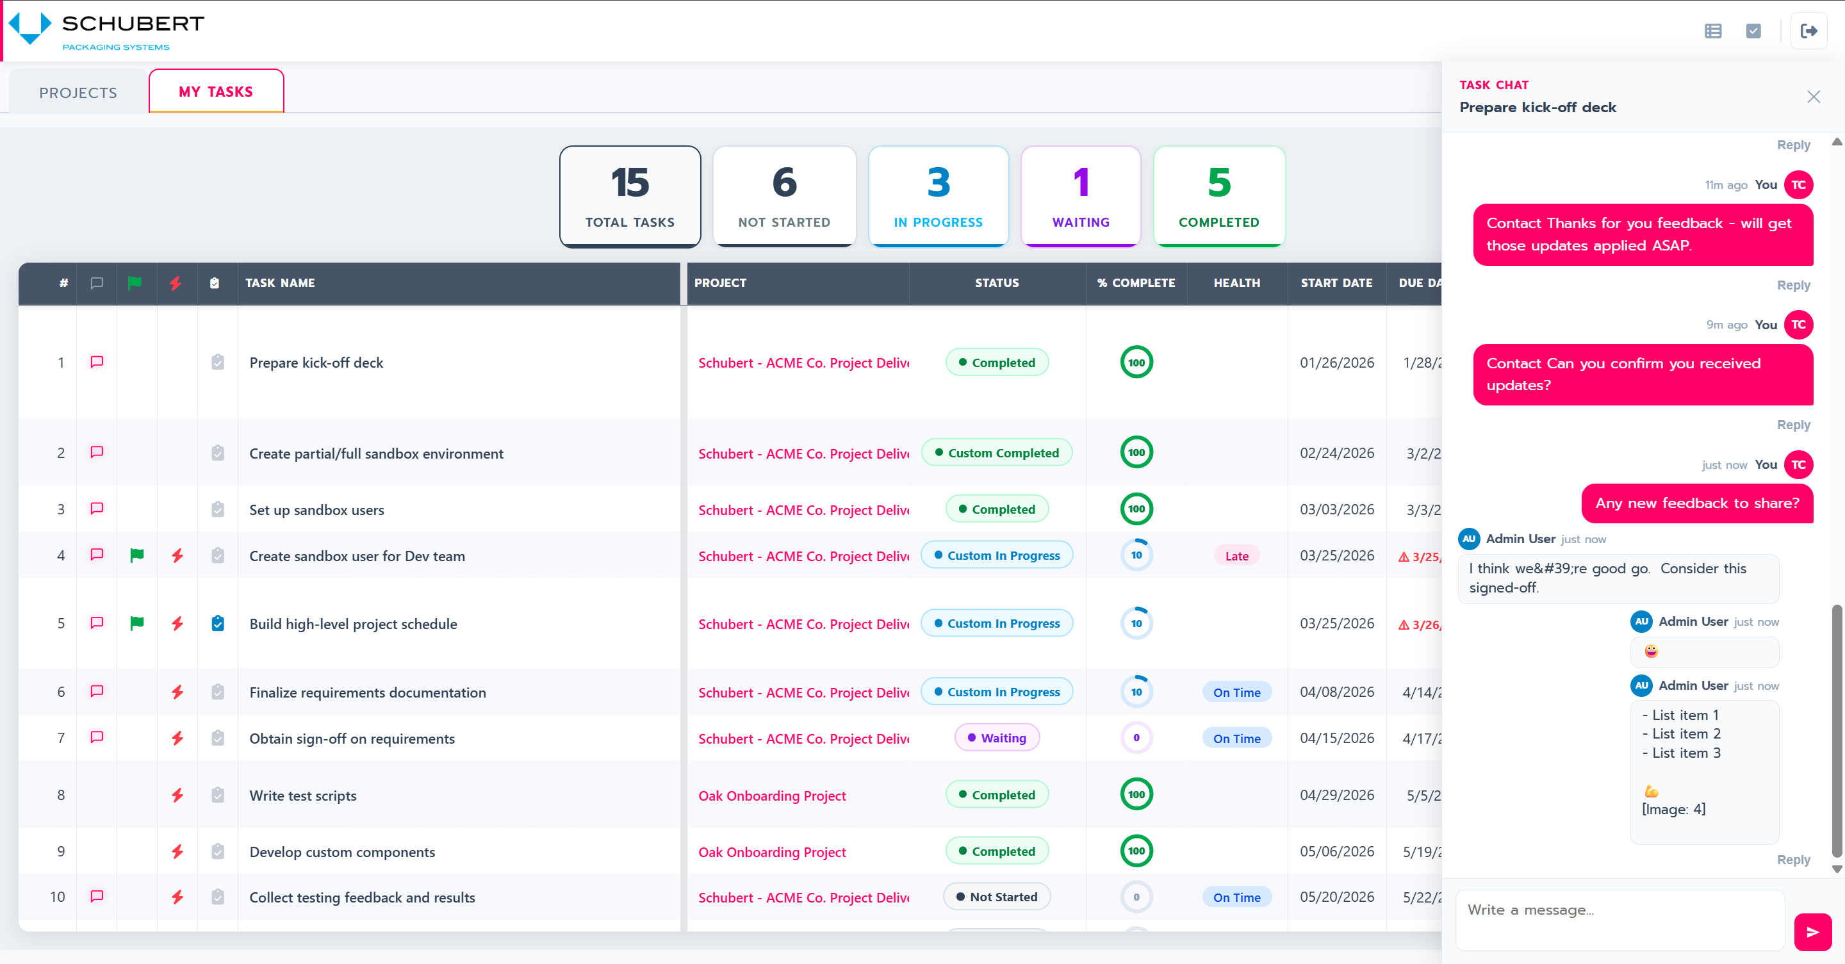Toggle clipboard for Finalize requirements documentation
This screenshot has width=1845, height=964.
218,692
